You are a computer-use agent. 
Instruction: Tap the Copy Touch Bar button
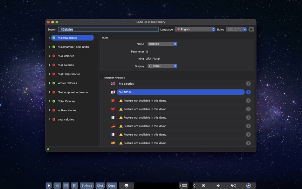[x=112, y=185]
